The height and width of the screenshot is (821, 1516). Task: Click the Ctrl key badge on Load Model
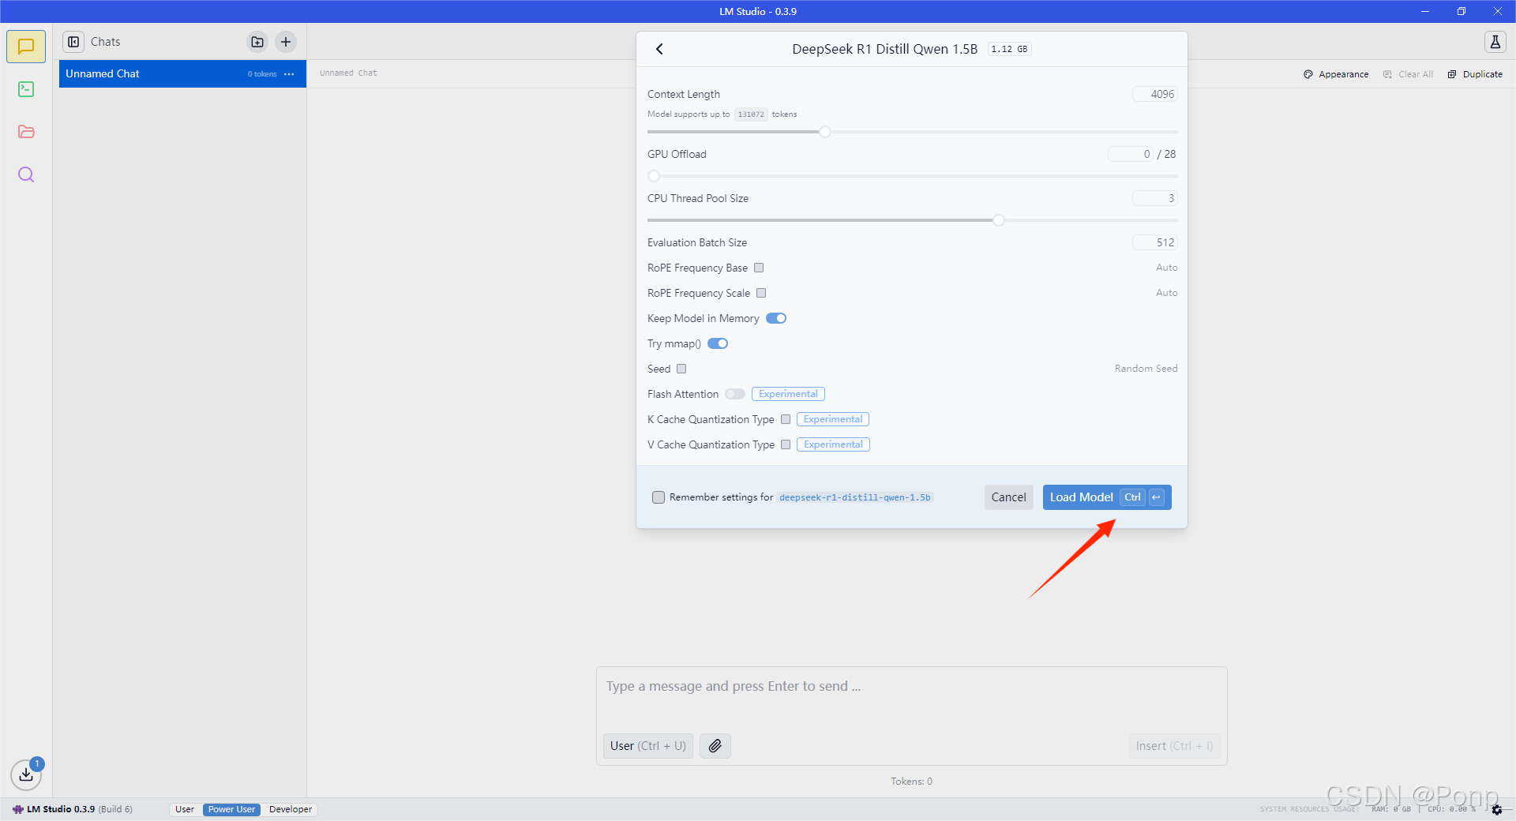coord(1132,497)
